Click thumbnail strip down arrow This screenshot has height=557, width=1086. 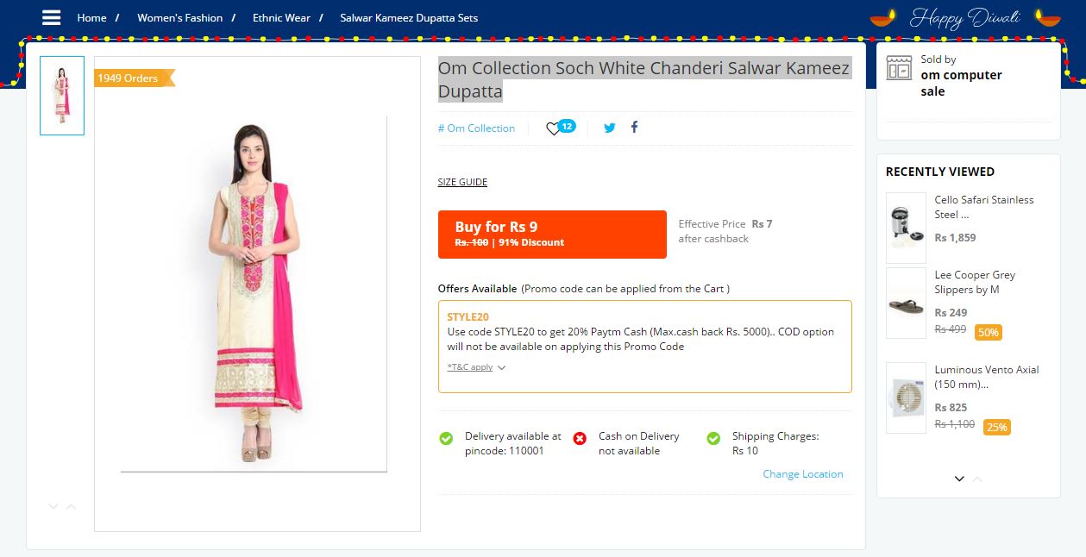[x=53, y=506]
